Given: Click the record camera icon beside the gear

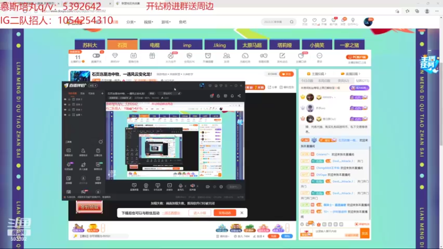Looking at the screenshot, I should pos(208,186).
